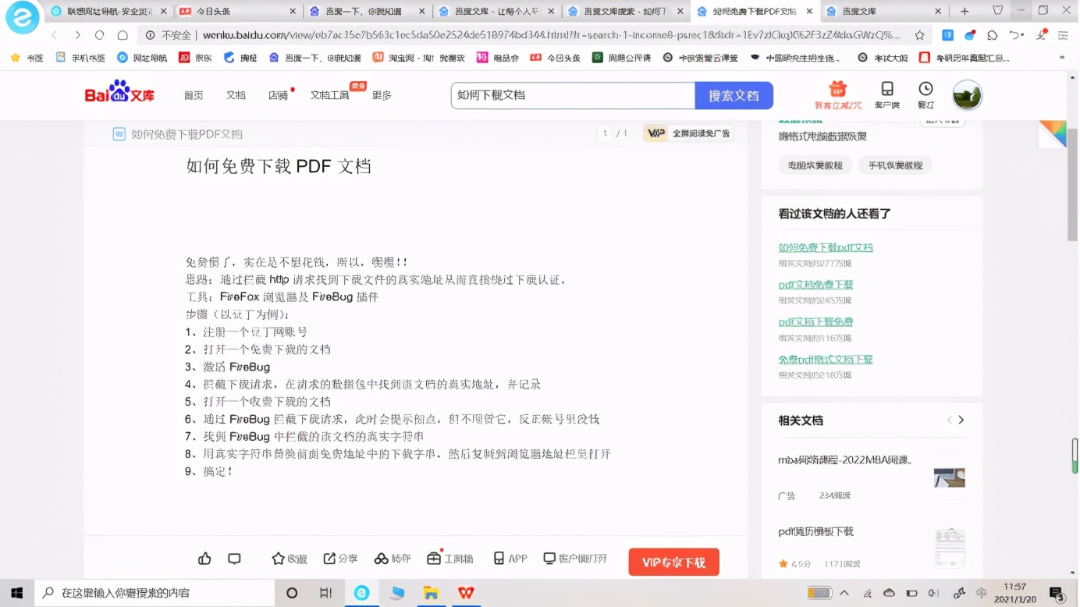Open the Baidu Wenku APP download option
The height and width of the screenshot is (607, 1080).
[509, 559]
